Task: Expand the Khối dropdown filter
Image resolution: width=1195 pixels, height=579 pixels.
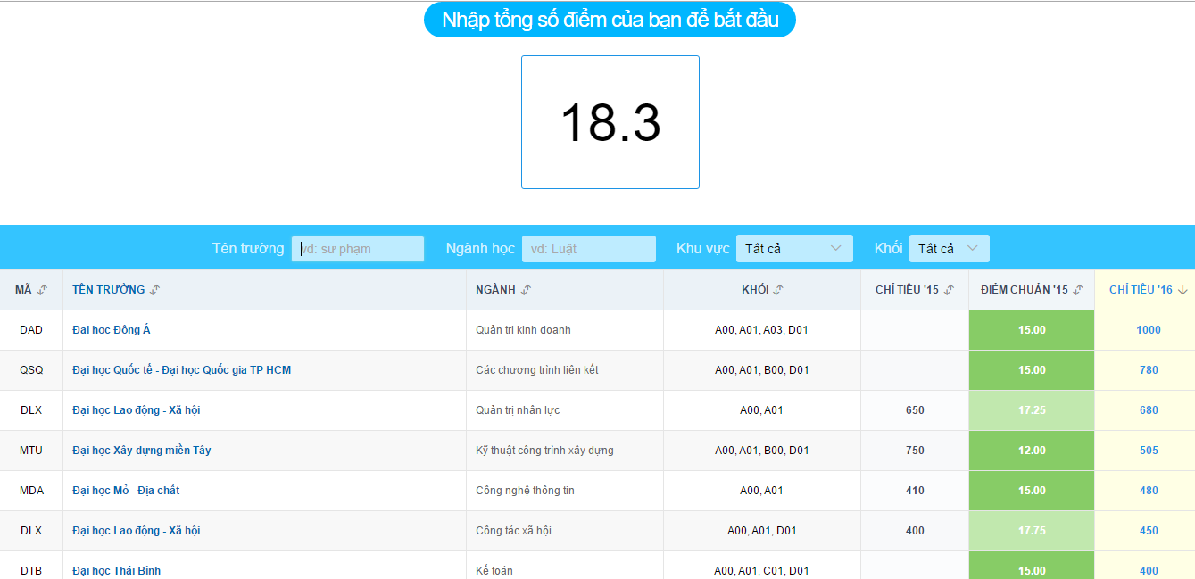Action: tap(949, 248)
